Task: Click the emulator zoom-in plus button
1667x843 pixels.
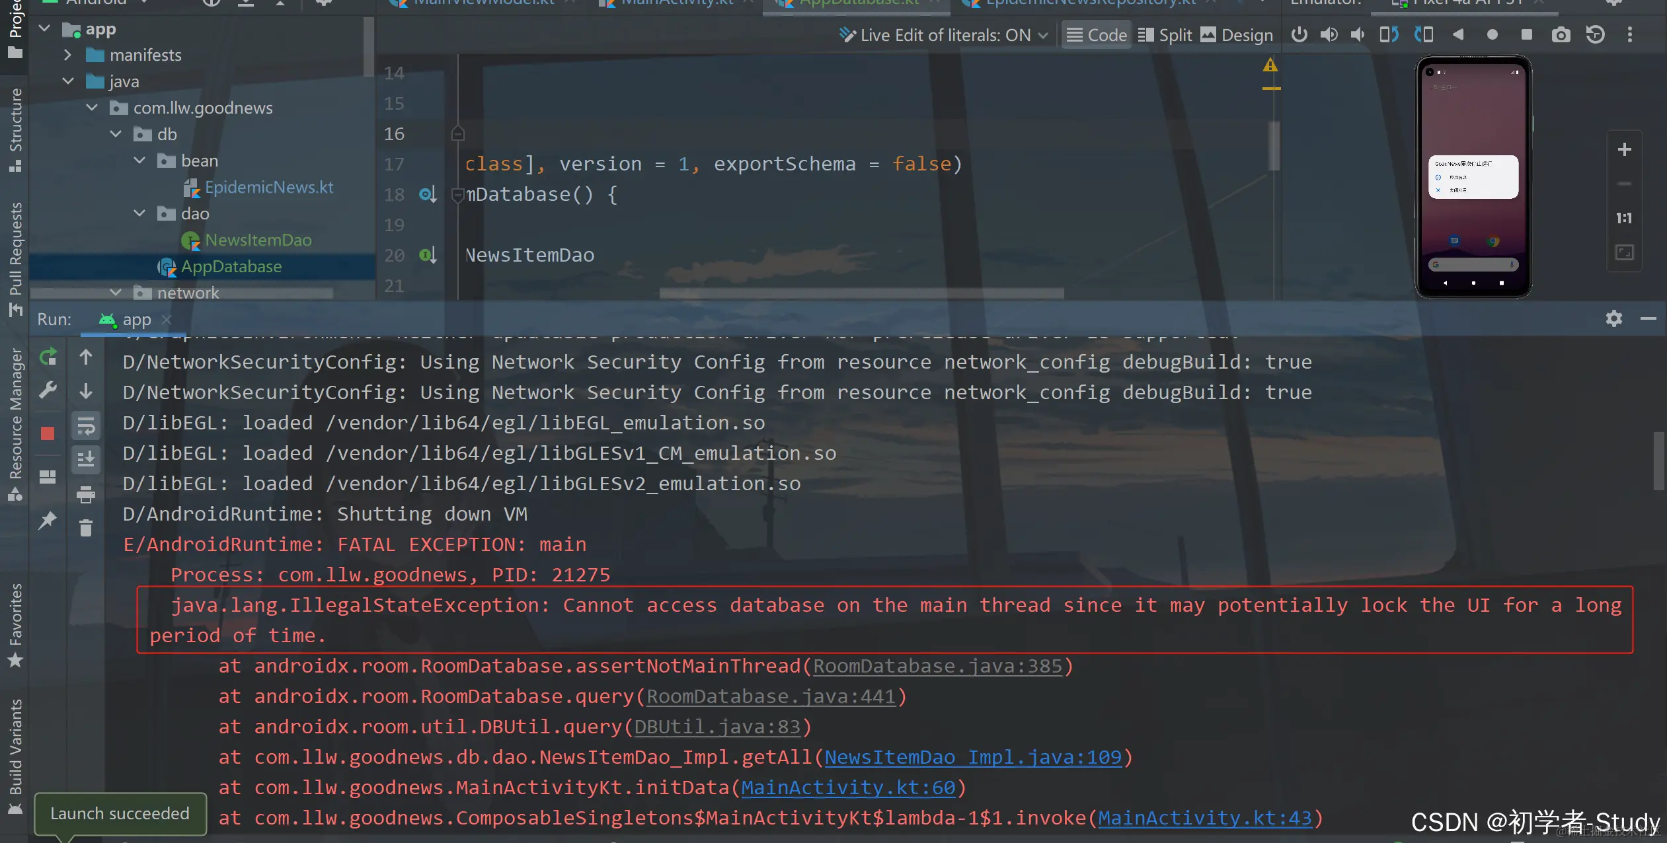Action: tap(1624, 150)
